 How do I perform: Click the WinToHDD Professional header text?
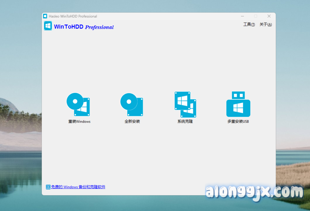tap(84, 27)
